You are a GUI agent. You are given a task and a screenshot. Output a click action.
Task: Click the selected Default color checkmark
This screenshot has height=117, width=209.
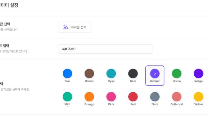(x=155, y=73)
